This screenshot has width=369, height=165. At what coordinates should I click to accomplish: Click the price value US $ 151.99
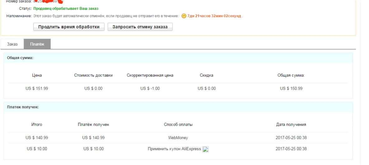point(37,89)
